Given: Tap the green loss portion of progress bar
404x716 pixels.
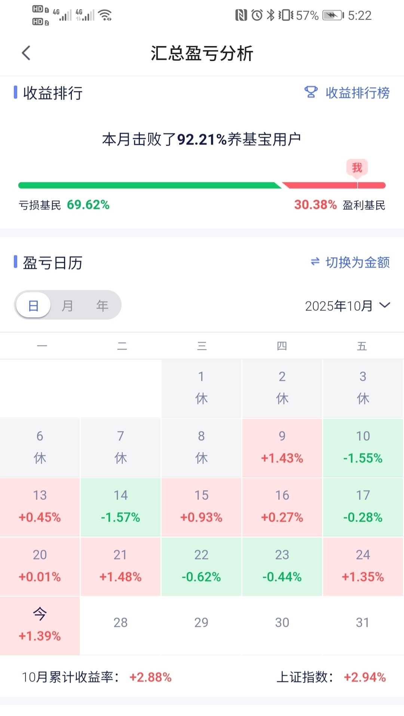Looking at the screenshot, I should [x=150, y=185].
